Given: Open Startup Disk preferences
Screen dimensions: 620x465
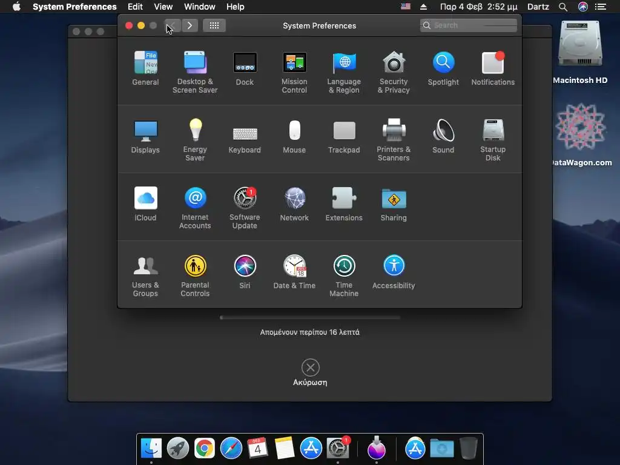Looking at the screenshot, I should click(493, 140).
